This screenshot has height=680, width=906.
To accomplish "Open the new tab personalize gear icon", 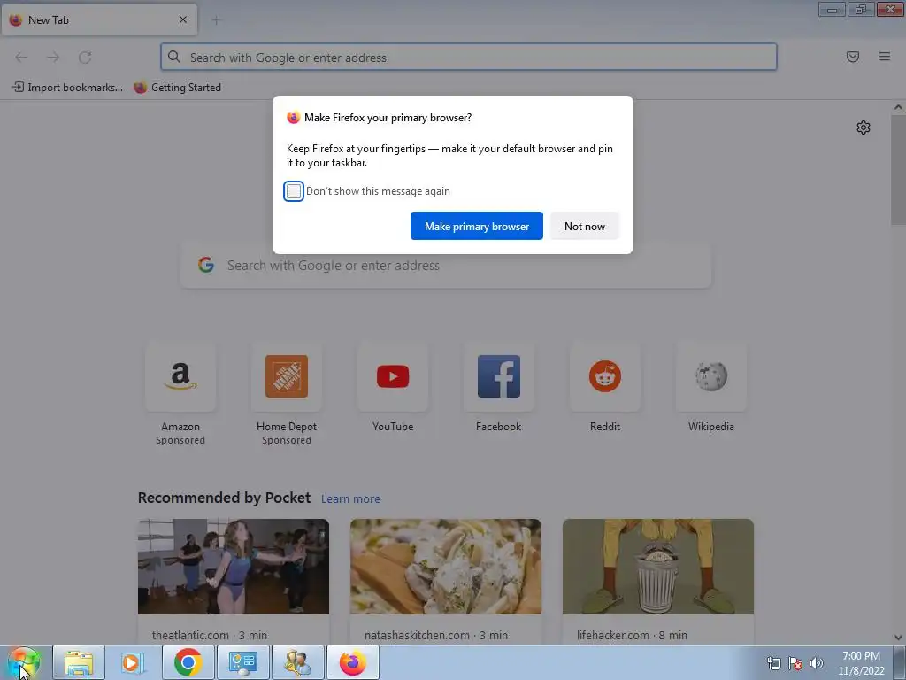I will 864,127.
